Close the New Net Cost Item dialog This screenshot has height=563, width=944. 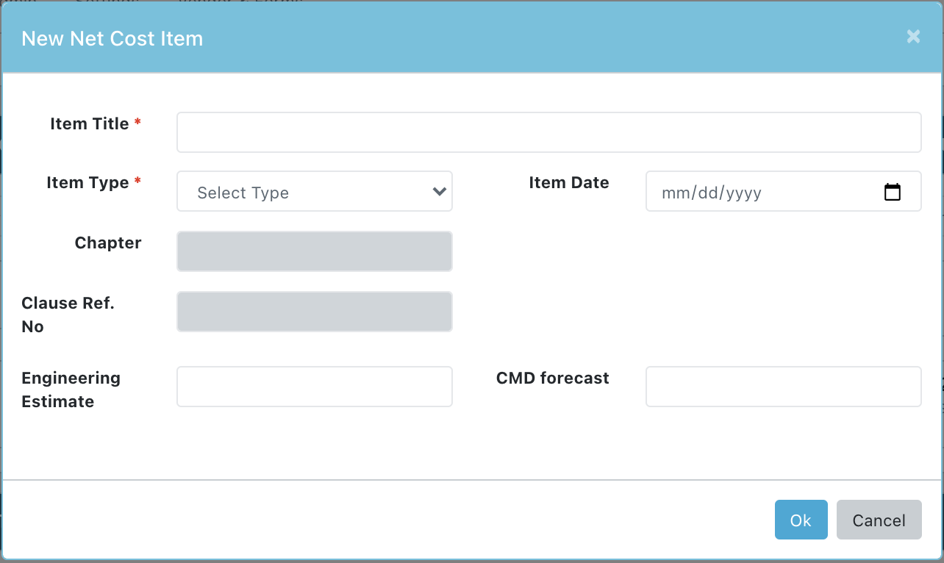(x=913, y=37)
